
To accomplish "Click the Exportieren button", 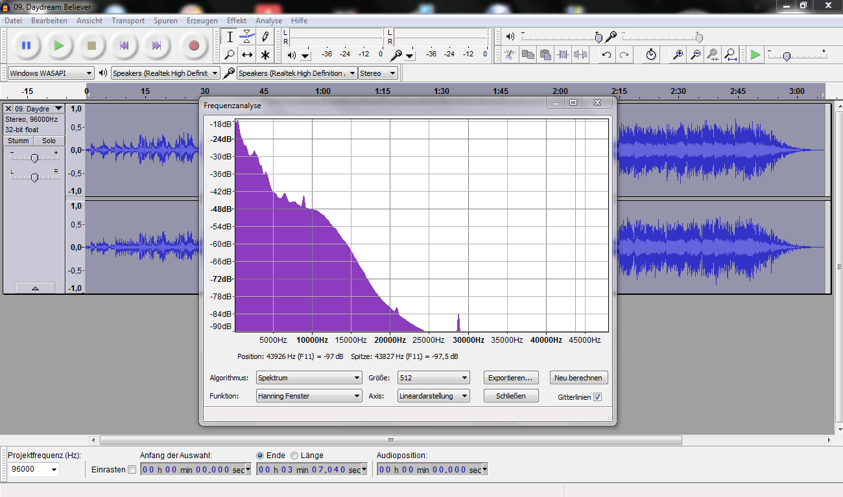I will click(x=511, y=378).
